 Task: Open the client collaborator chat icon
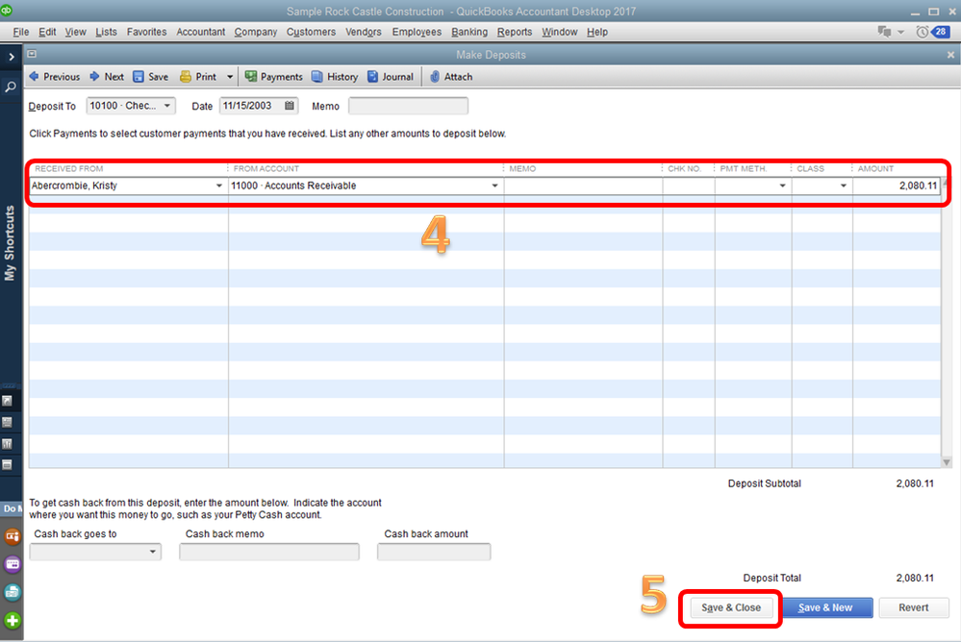tap(884, 32)
